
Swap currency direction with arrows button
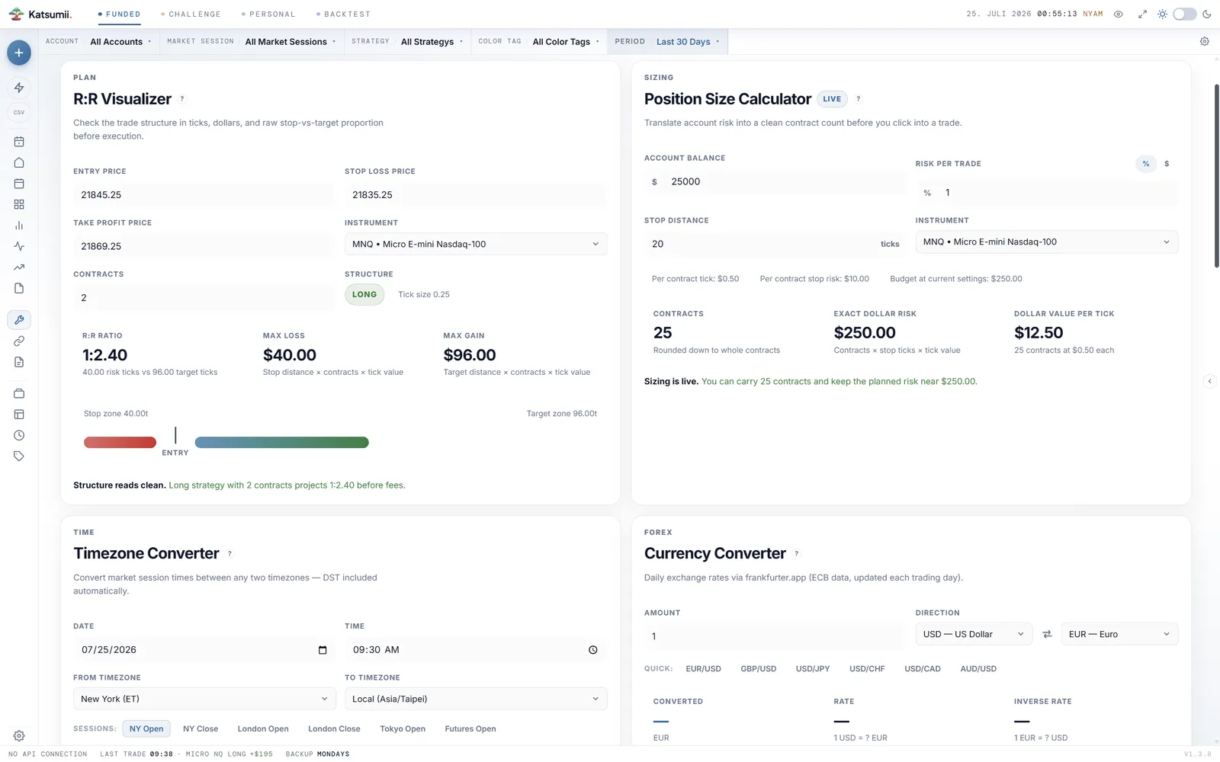click(x=1047, y=634)
